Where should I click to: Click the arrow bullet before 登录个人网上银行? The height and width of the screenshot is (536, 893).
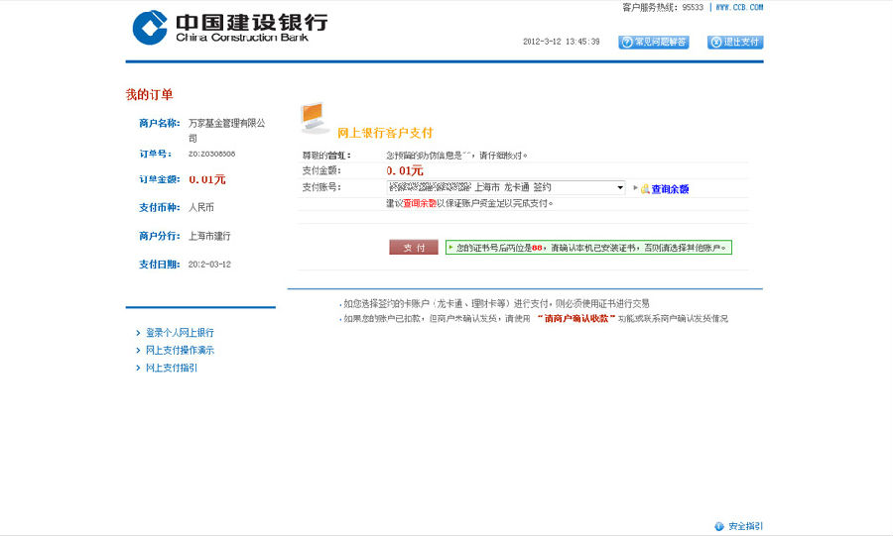click(138, 333)
